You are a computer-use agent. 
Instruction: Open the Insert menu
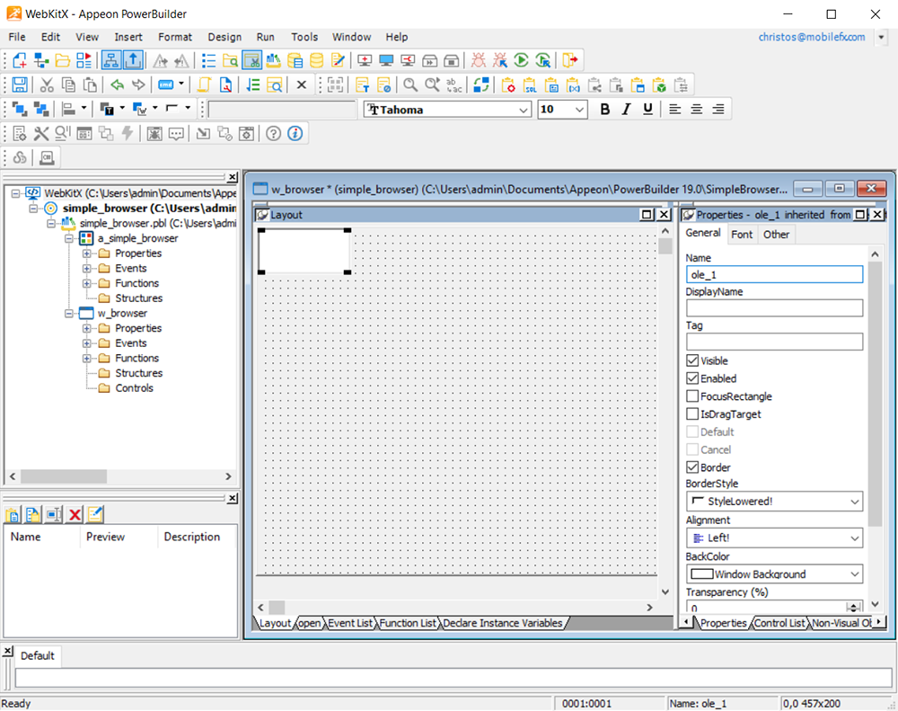128,37
